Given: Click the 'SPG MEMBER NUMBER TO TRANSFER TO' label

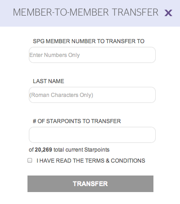Looking at the screenshot, I should pos(88,41).
